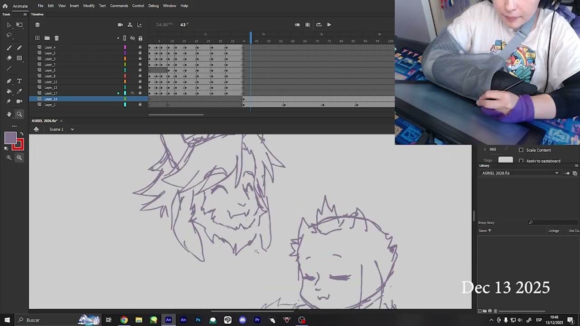
Task: Select the Eraser tool
Action: tap(9, 58)
